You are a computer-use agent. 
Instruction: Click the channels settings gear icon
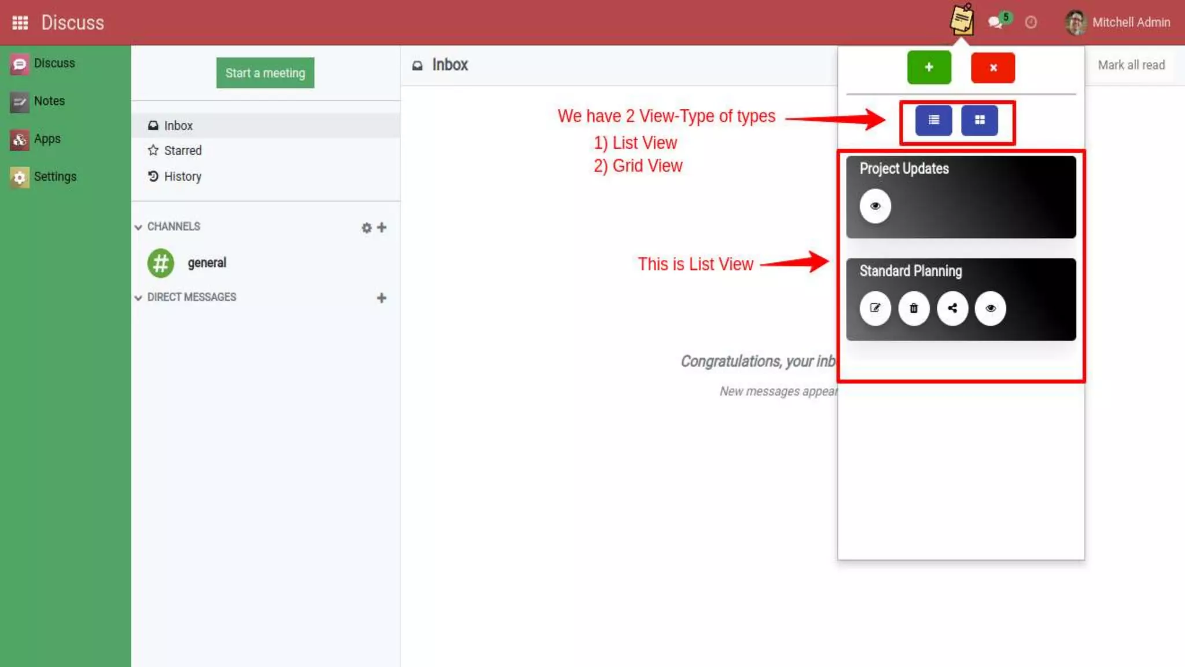pos(366,228)
